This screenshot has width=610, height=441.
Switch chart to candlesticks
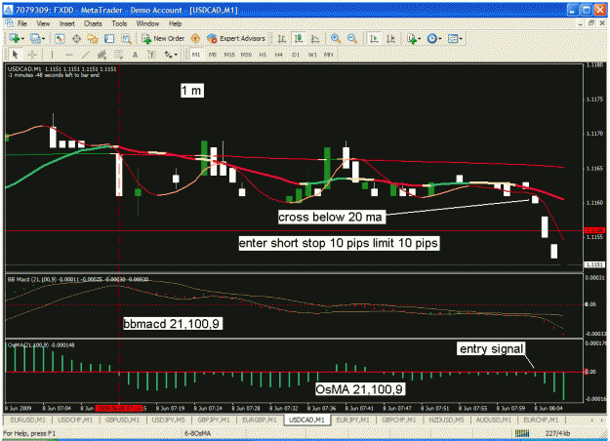pos(299,38)
